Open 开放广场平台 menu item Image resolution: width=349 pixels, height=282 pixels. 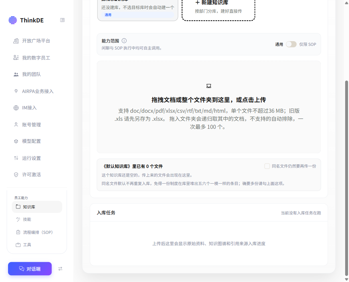click(37, 41)
